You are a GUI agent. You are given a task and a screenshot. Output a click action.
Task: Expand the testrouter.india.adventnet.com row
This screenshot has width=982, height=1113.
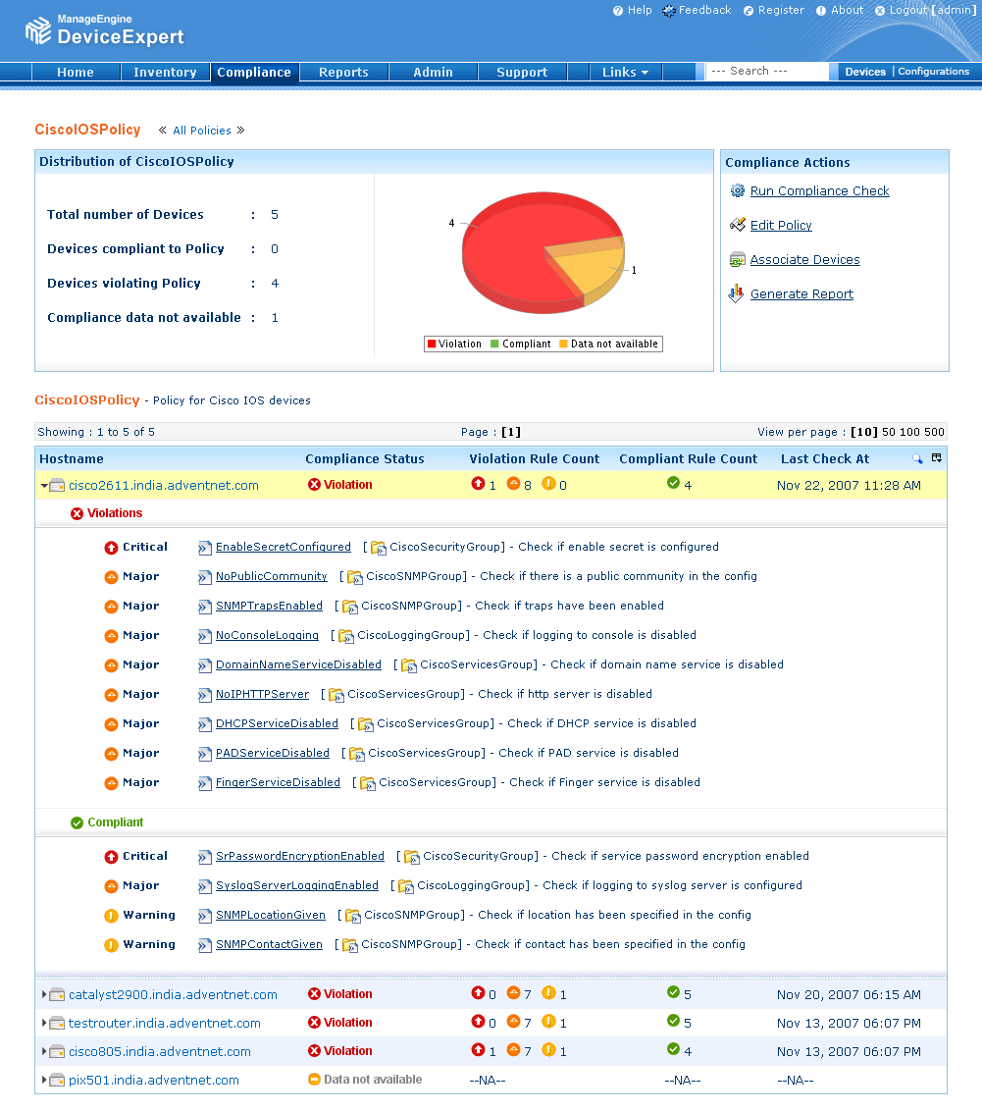[44, 1023]
